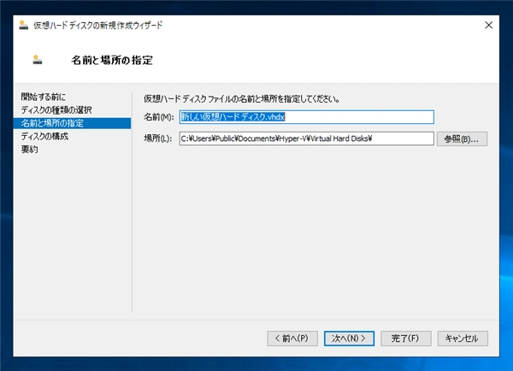Click 参照(B)... browse button
Screen dimensions: 513x371
[462, 139]
